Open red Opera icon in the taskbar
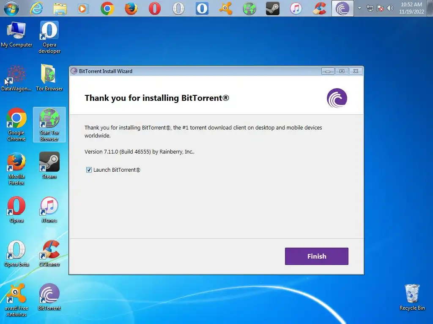The width and height of the screenshot is (433, 324). (155, 8)
